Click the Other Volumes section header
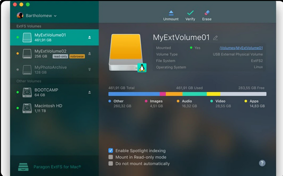Image resolution: width=283 pixels, height=176 pixels. [x=29, y=81]
